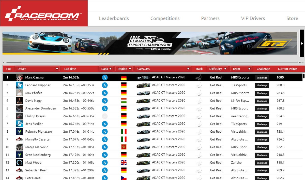Open the Region filter dropdown

pos(124,69)
